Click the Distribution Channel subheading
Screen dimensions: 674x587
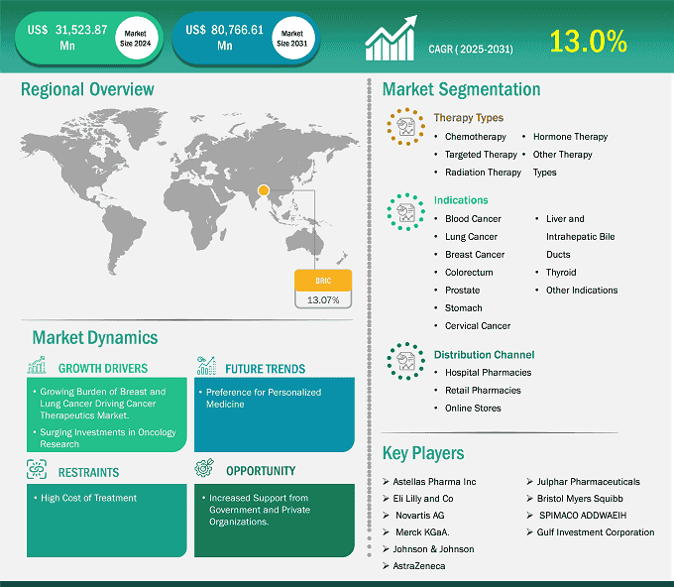(484, 354)
